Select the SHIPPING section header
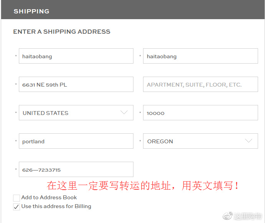 point(32,11)
